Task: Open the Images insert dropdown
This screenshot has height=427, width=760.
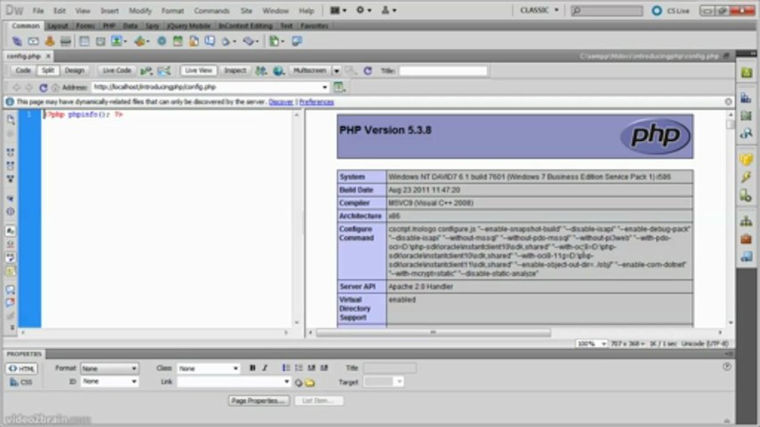Action: [x=118, y=41]
